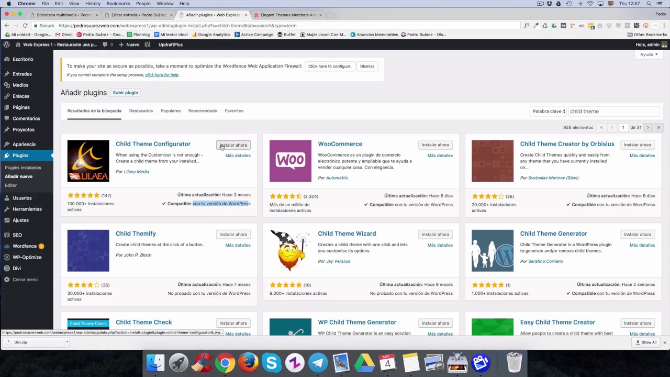
Task: Open Child Theme Generator plugin title
Action: (553, 234)
